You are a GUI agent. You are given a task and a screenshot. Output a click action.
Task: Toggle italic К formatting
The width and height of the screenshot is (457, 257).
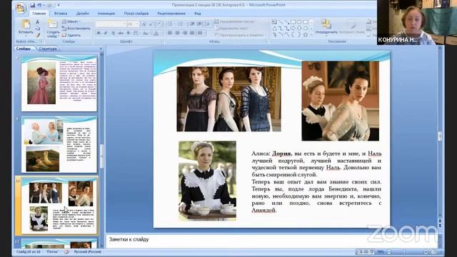[x=106, y=34]
